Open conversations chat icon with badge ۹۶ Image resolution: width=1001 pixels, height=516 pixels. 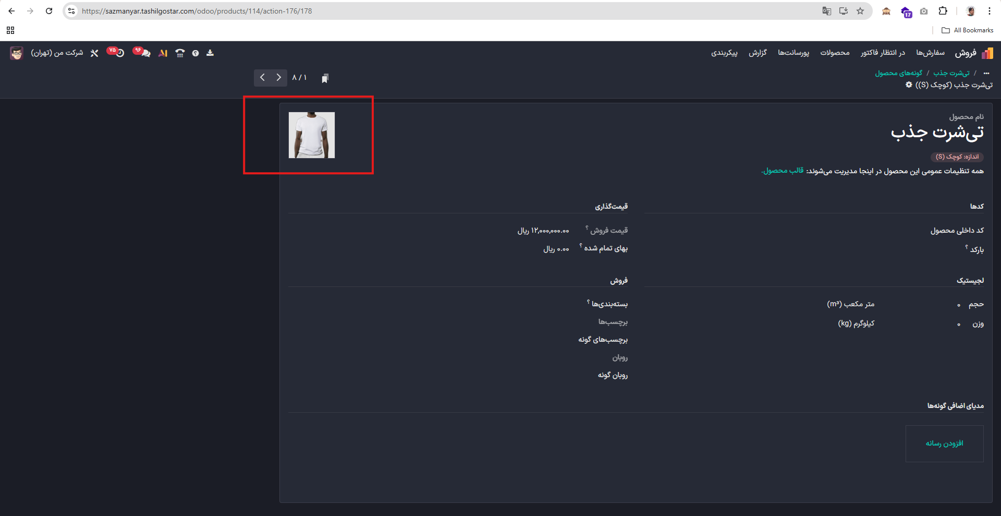pos(142,52)
